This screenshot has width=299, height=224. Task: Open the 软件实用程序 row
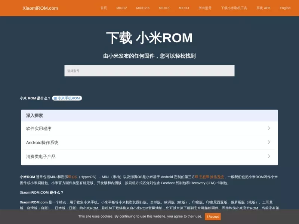[x=149, y=128]
